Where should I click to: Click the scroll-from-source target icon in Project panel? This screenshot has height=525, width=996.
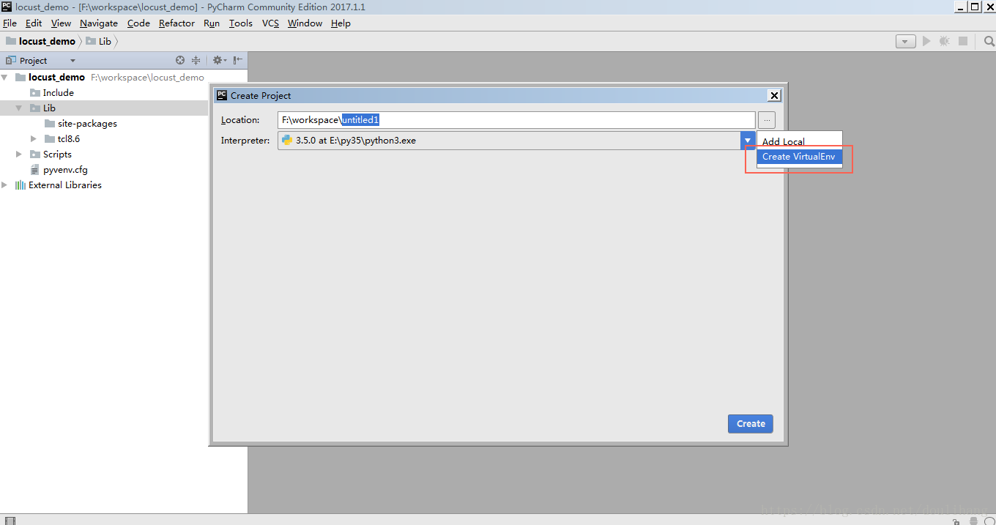click(x=180, y=61)
